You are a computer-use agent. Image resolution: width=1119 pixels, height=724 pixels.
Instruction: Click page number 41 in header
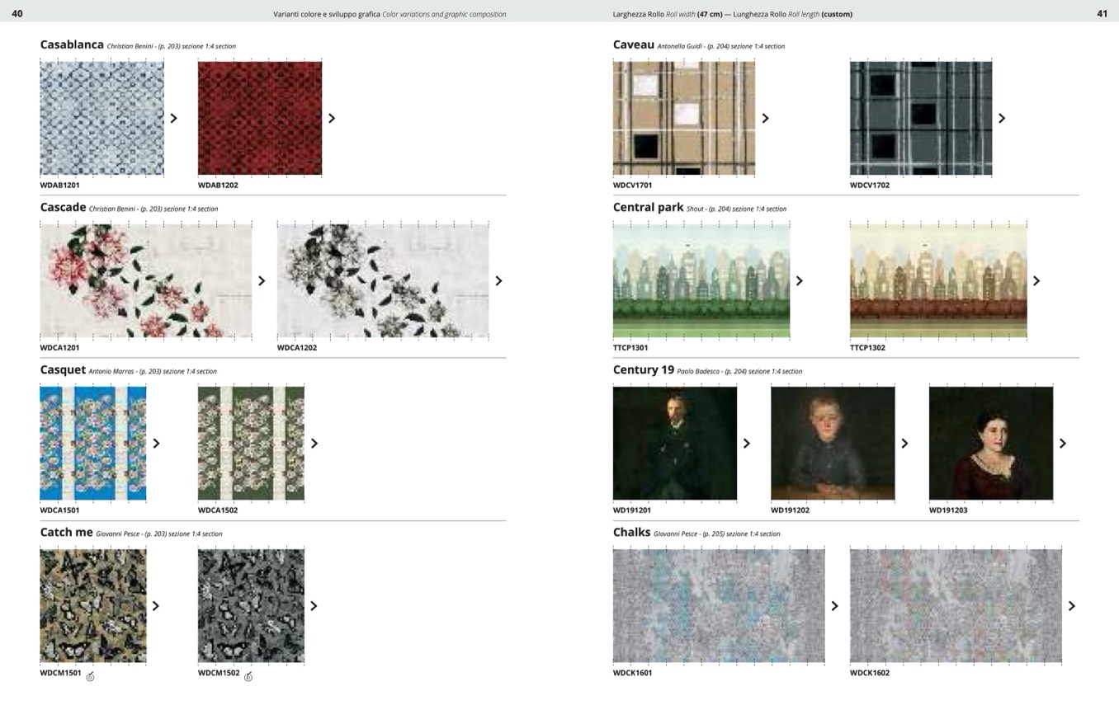coord(1102,13)
